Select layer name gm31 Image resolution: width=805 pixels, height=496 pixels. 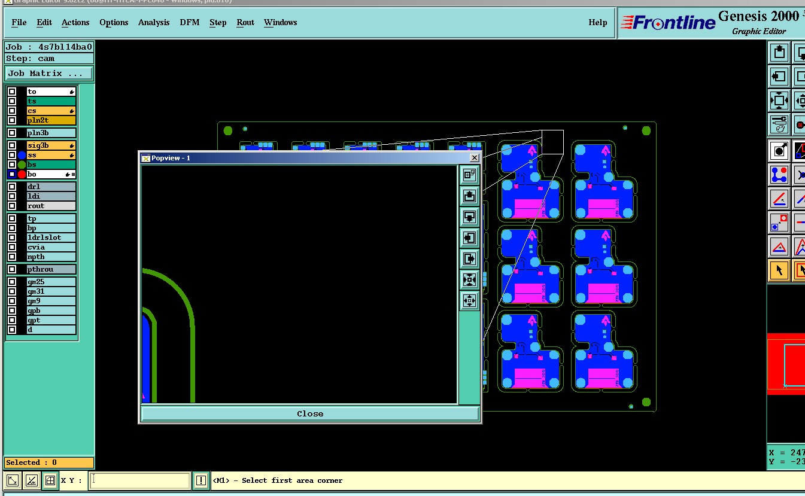[x=51, y=291]
